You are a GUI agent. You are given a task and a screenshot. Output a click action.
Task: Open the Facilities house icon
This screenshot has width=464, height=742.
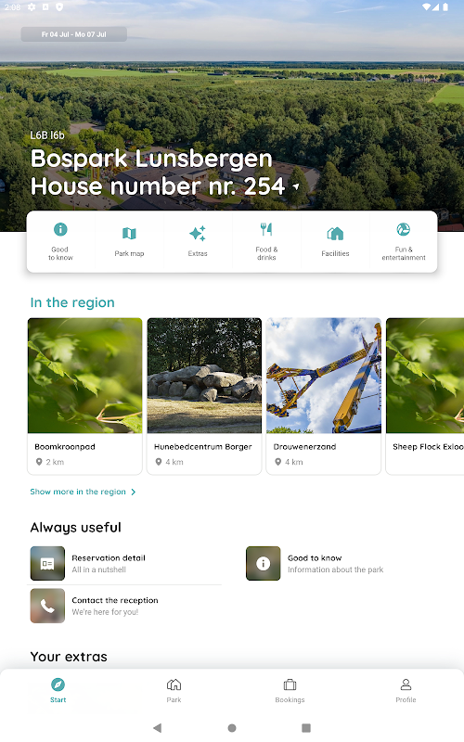[335, 234]
